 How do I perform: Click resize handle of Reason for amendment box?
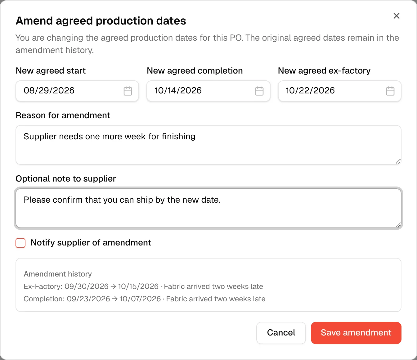click(x=398, y=161)
